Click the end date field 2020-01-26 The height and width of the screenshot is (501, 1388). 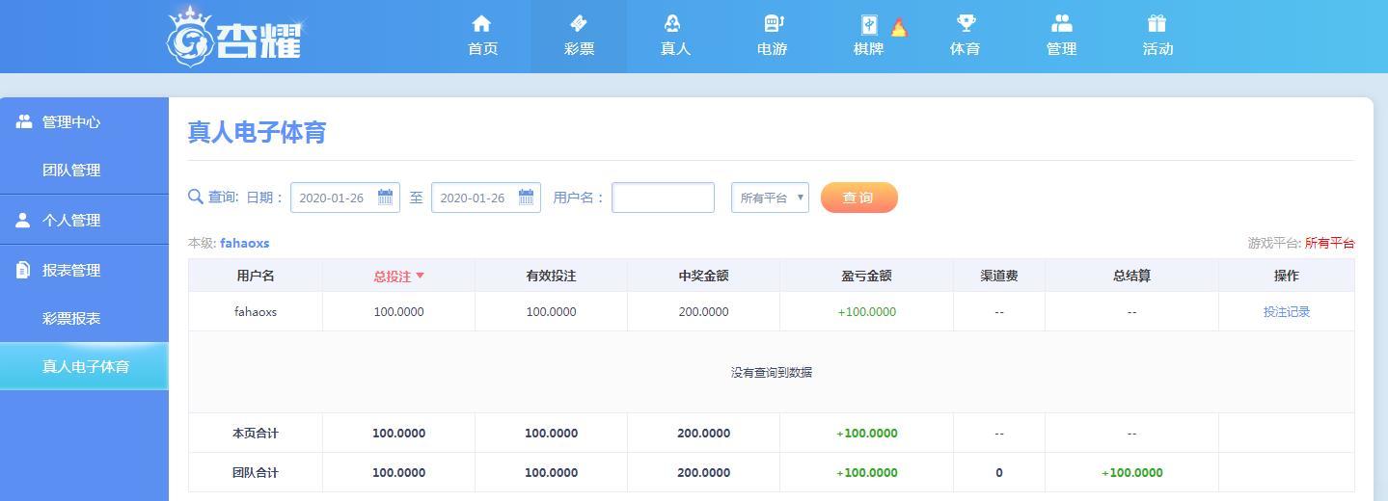(485, 198)
